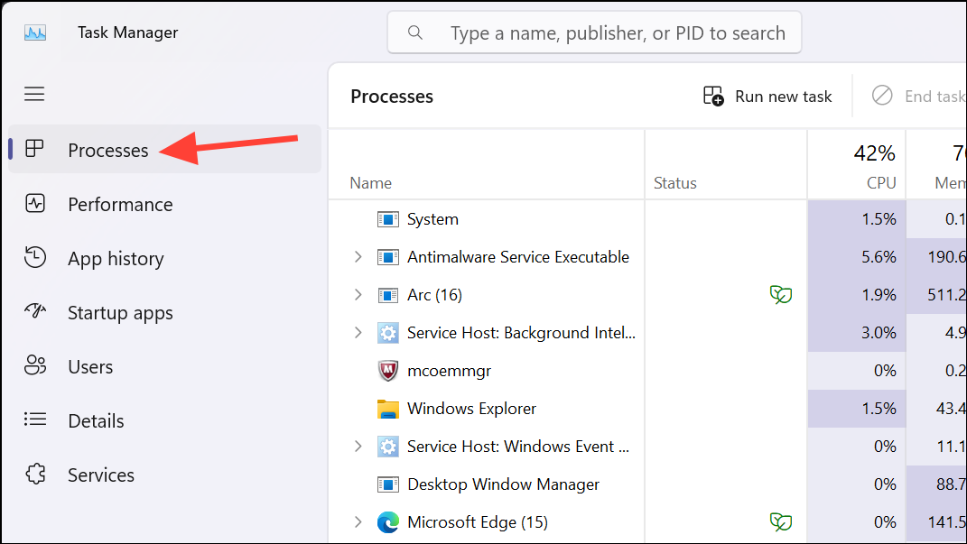Click inside the search field
967x544 pixels.
click(594, 32)
